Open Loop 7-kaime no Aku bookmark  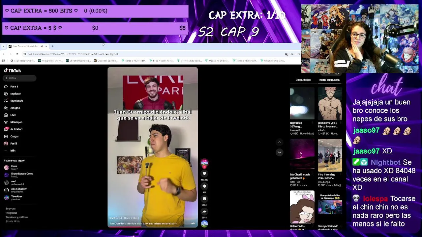(162, 61)
